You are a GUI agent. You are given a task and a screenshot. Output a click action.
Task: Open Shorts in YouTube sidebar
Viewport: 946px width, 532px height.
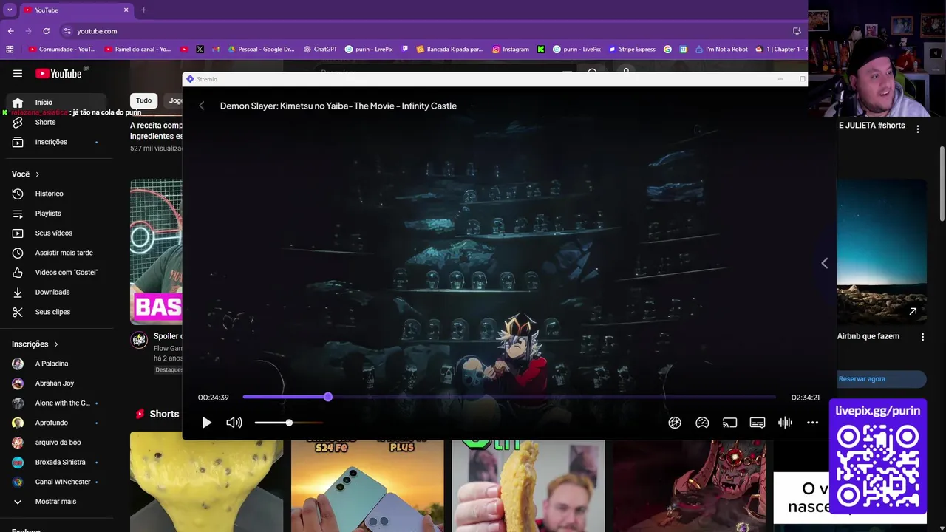(55, 122)
